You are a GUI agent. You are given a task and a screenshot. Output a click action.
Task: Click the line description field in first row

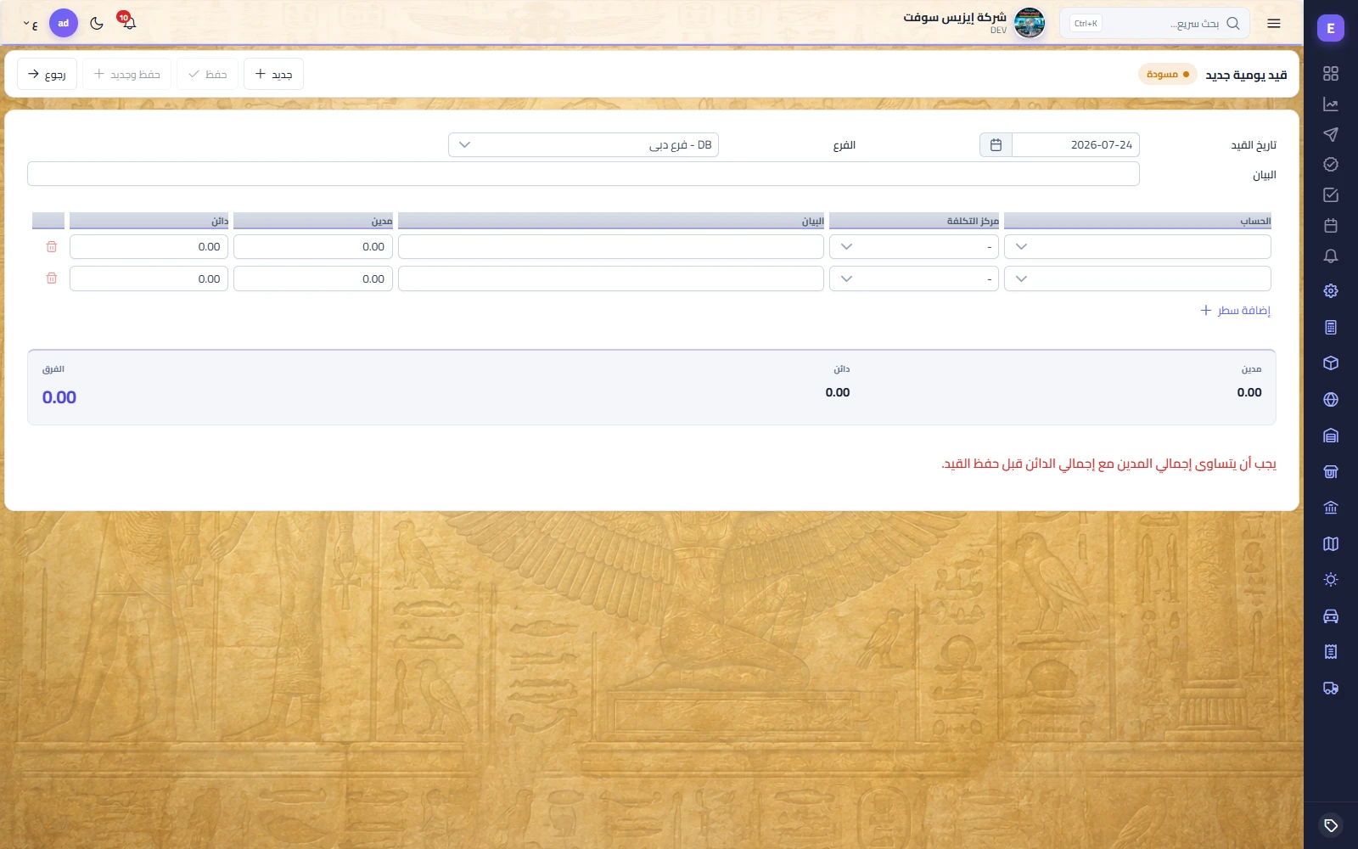(611, 246)
